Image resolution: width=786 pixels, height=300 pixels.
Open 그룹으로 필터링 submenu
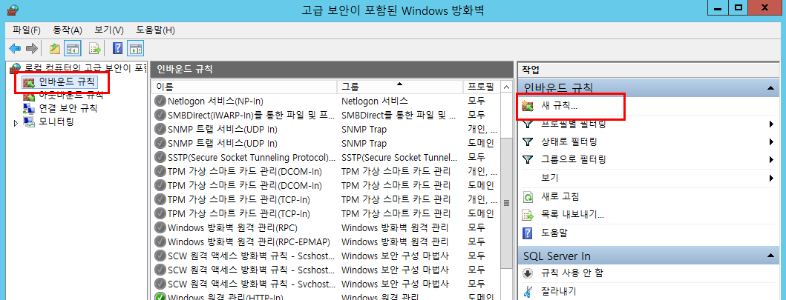pyautogui.click(x=648, y=160)
